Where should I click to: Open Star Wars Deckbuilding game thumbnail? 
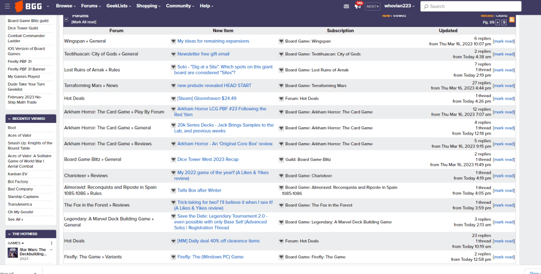(x=13, y=252)
